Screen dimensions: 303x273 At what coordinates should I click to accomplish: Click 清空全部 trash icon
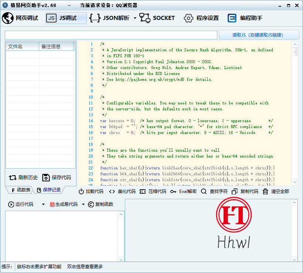click(x=265, y=191)
